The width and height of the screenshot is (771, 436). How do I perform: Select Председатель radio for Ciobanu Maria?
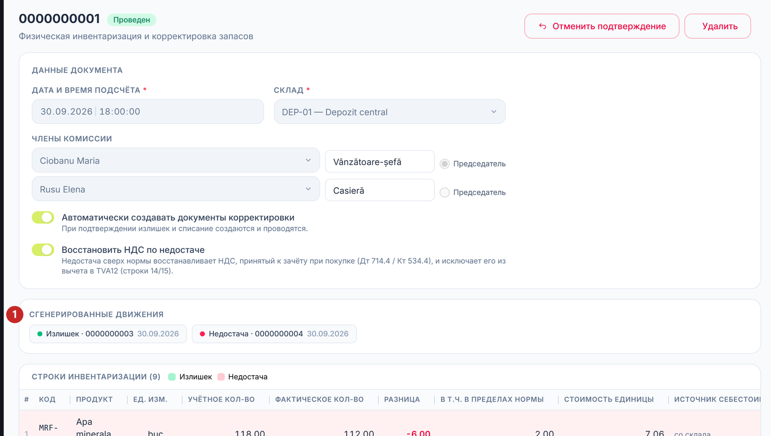(445, 164)
